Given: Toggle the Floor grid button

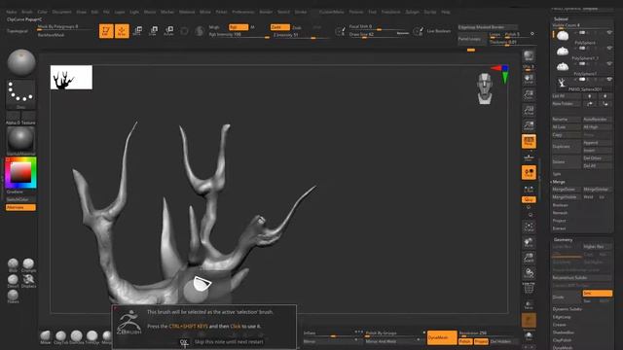Looking at the screenshot, I should coord(529,157).
